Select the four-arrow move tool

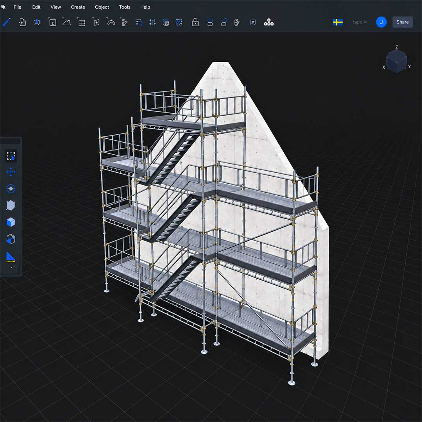click(x=11, y=172)
